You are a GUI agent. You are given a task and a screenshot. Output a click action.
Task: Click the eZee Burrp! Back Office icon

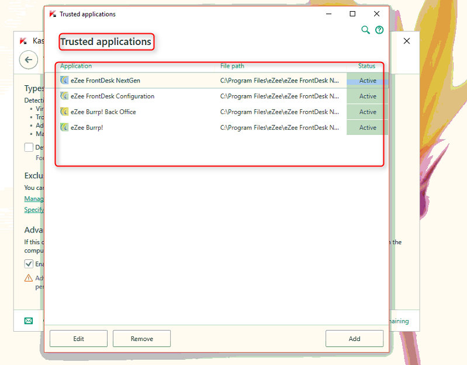[64, 112]
